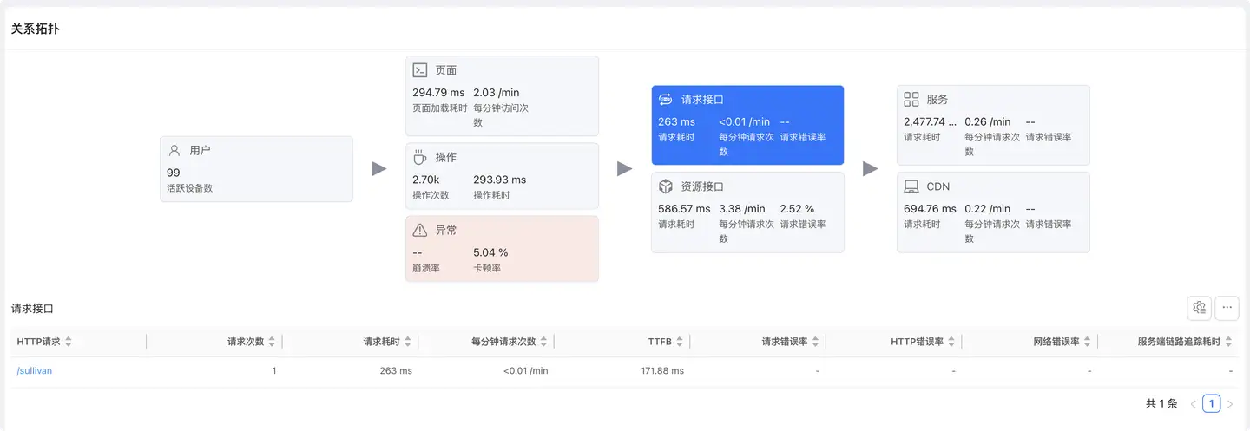Select page 1 in pagination
The image size is (1250, 431).
[1211, 403]
